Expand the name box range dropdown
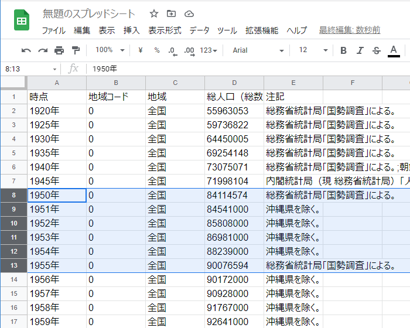Viewport: 410px width, 328px height. [x=54, y=69]
